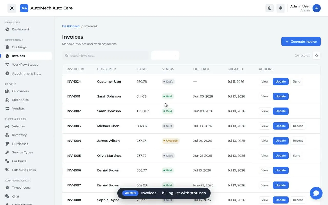Send invoice INV-1024
328x205 pixels.
coord(296,81)
